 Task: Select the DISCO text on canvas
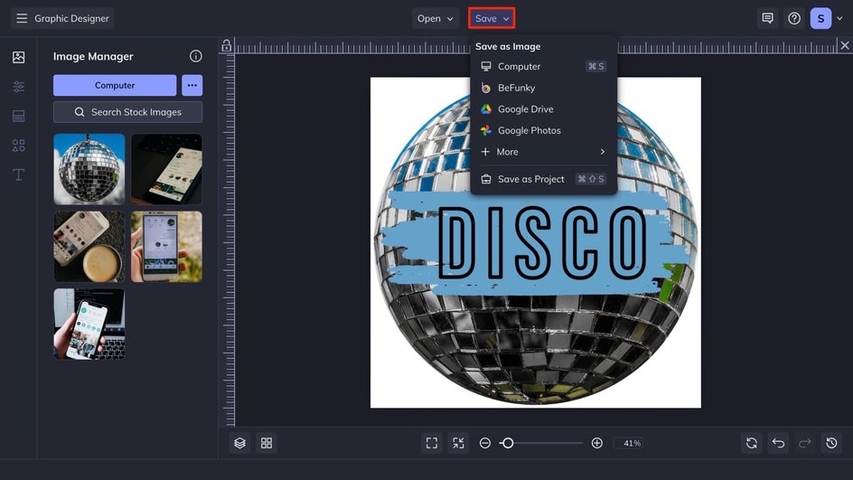[x=543, y=243]
